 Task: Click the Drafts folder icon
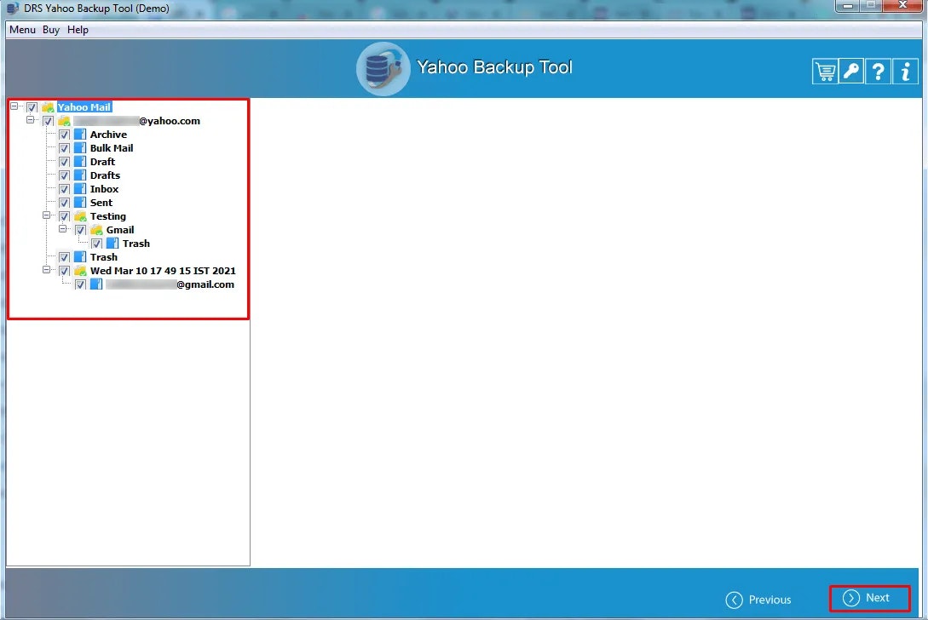coord(80,175)
